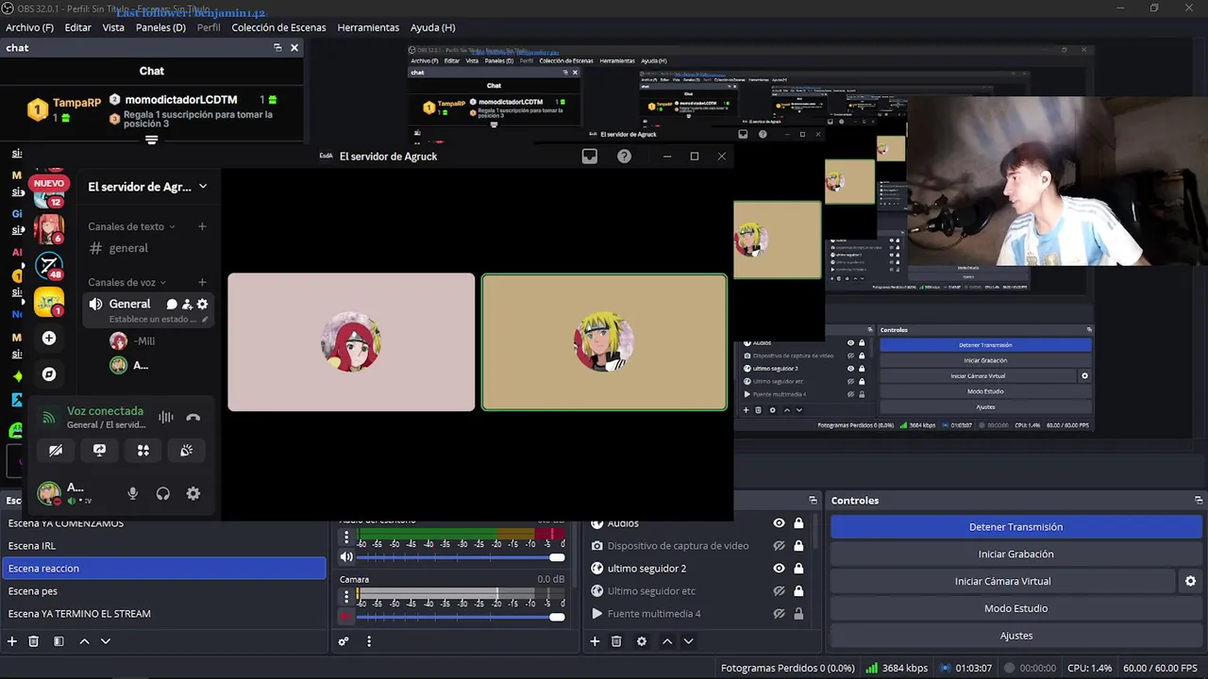
Task: Open Colección de Escenas menu
Action: pos(278,27)
